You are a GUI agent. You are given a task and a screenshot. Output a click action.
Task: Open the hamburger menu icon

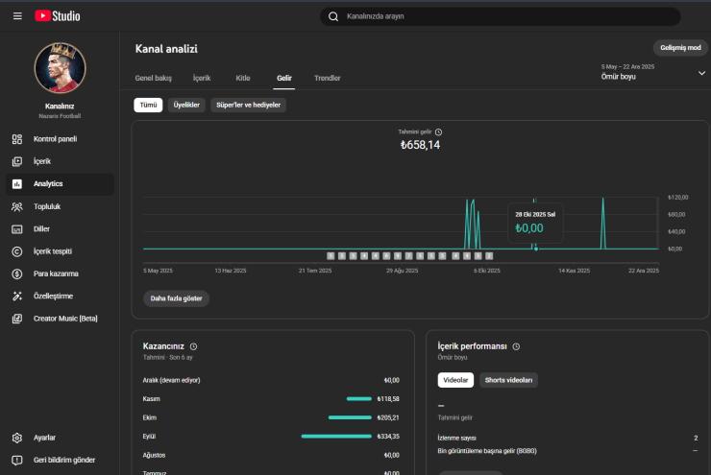pos(17,16)
